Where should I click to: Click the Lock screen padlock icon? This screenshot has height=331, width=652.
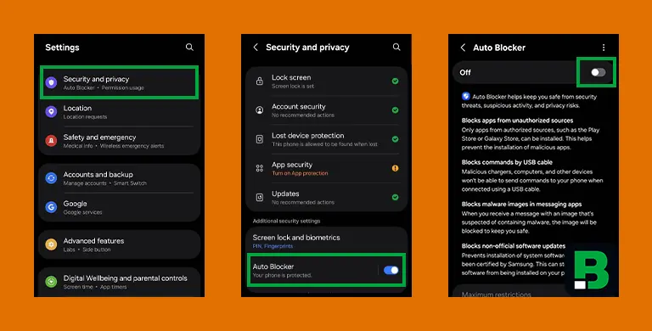(x=260, y=81)
